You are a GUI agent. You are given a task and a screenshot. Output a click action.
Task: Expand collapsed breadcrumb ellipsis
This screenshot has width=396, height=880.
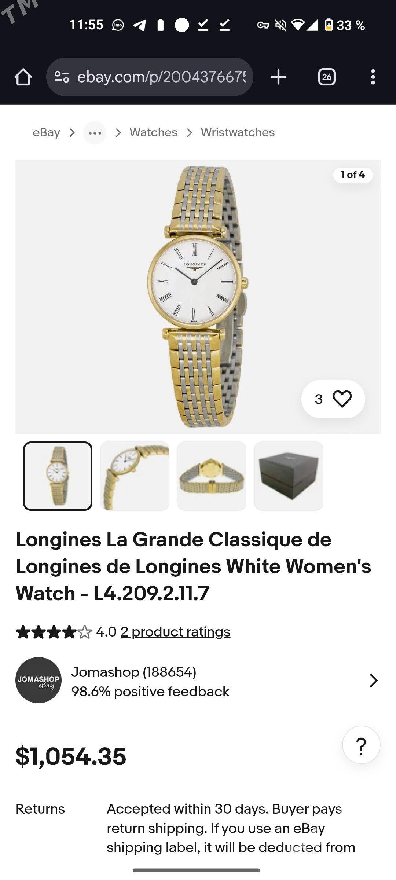tap(95, 133)
